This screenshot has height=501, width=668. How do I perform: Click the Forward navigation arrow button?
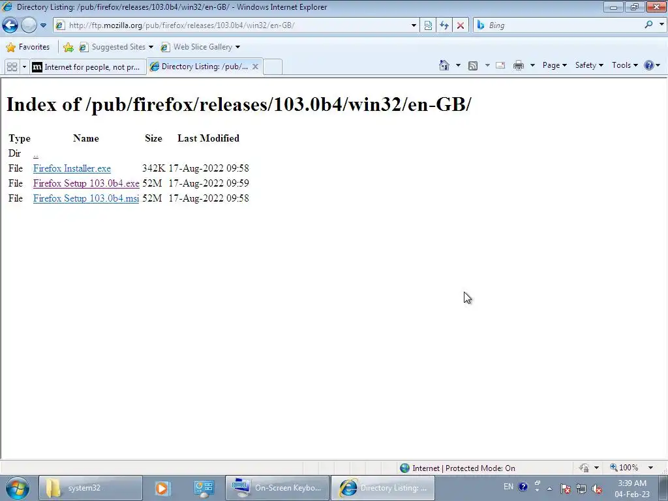click(29, 25)
